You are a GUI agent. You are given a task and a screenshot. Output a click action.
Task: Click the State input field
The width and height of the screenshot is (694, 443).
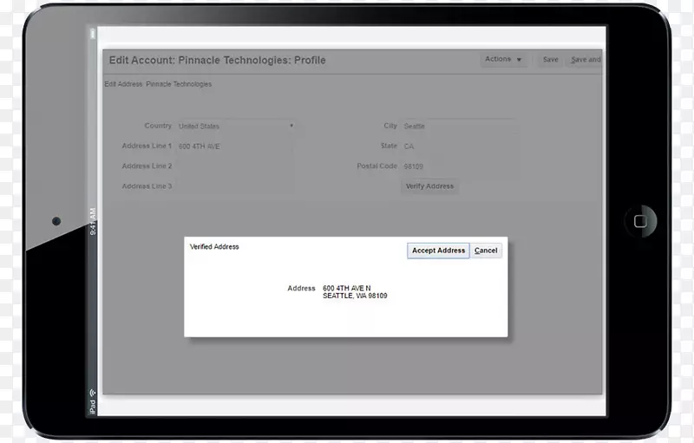coord(459,147)
